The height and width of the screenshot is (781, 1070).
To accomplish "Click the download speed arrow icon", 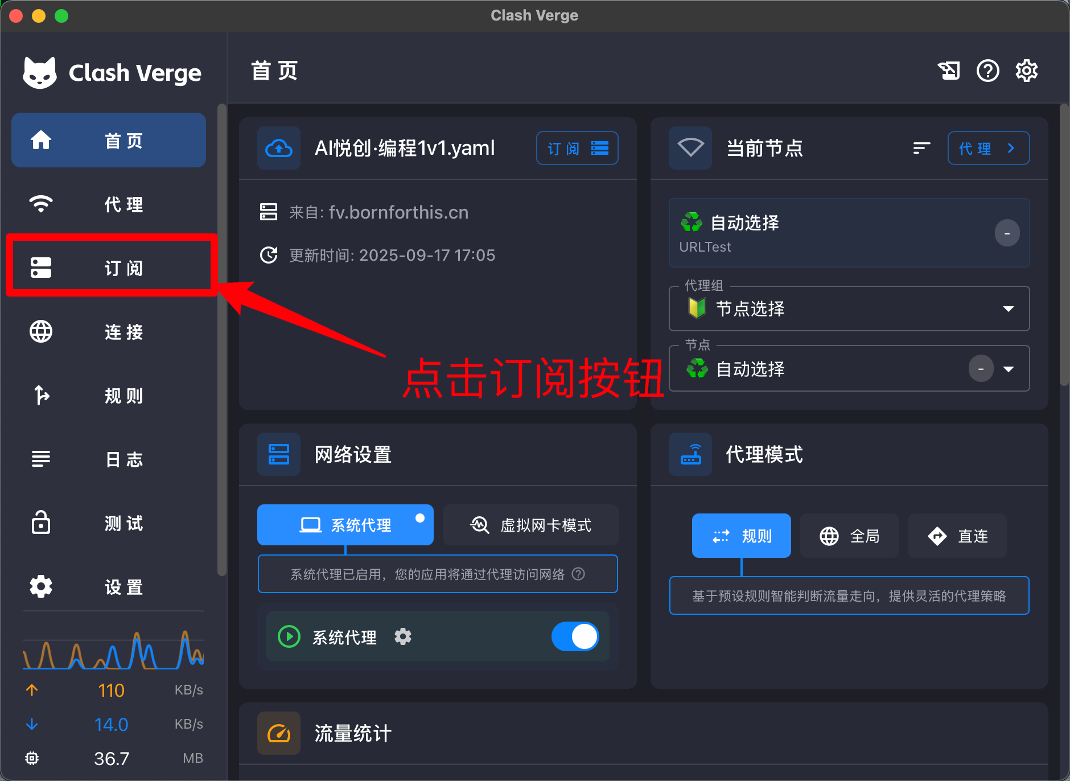I will coord(32,724).
